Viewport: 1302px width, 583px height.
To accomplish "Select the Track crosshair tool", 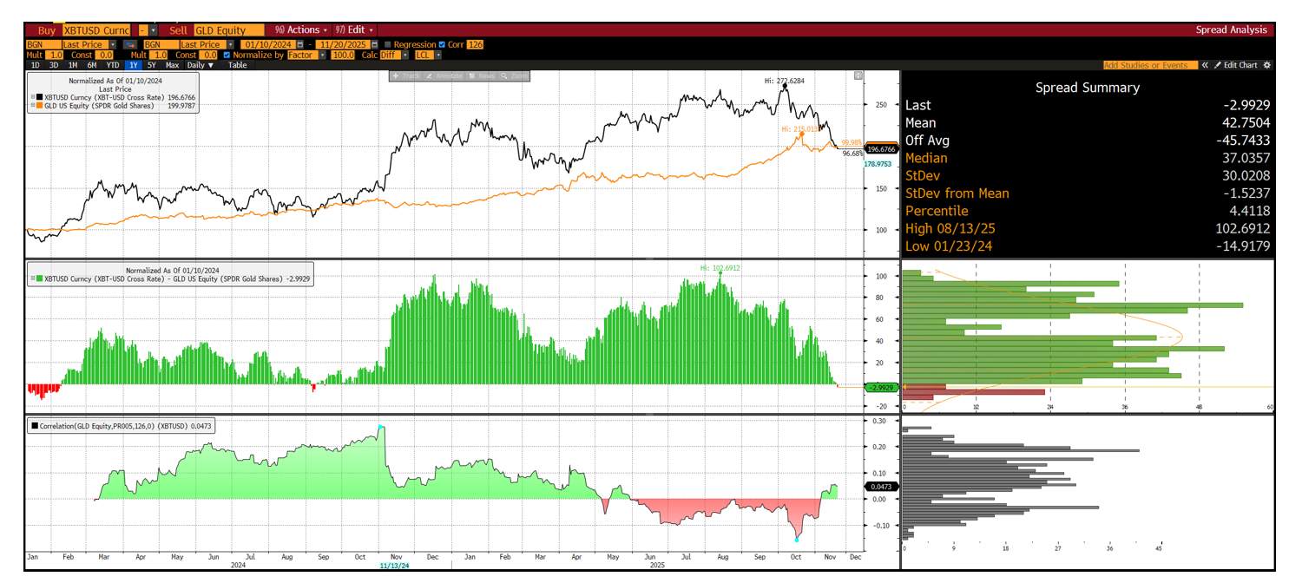I will (406, 76).
